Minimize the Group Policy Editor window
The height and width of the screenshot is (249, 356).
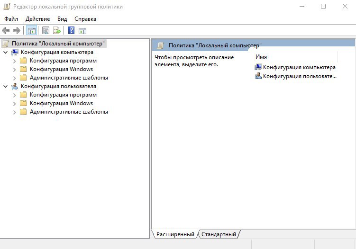(302, 6)
